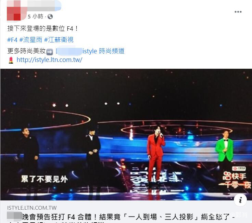Click the blurred profile avatar picture
This screenshot has height=223, width=252.
click(x=14, y=11)
